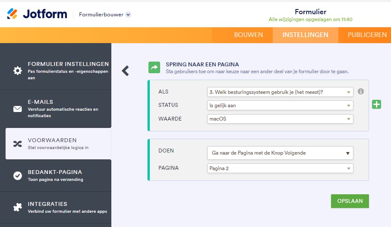Open the DOEN action dropdown
This screenshot has height=227, width=391.
click(280, 153)
